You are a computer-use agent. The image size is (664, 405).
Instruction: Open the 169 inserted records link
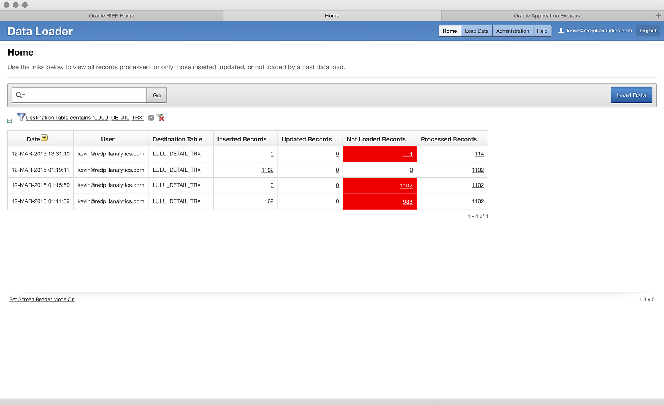tap(269, 201)
